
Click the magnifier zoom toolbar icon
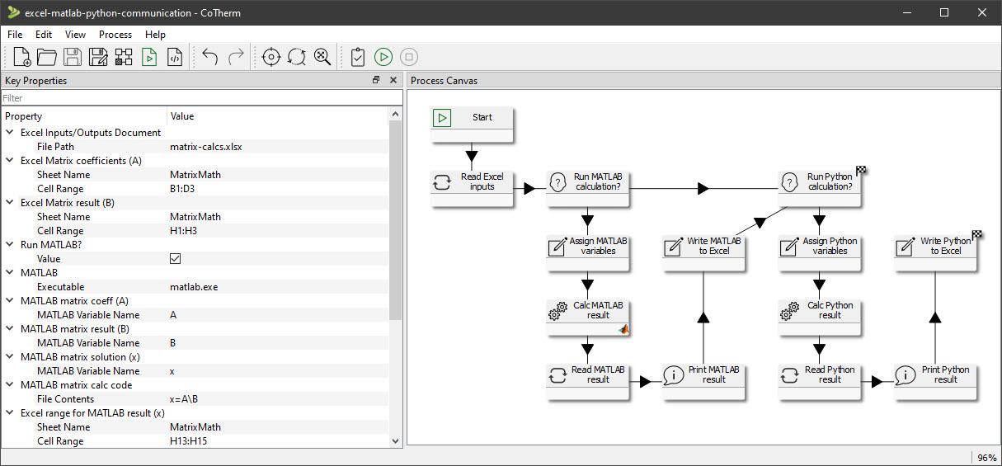[x=322, y=57]
